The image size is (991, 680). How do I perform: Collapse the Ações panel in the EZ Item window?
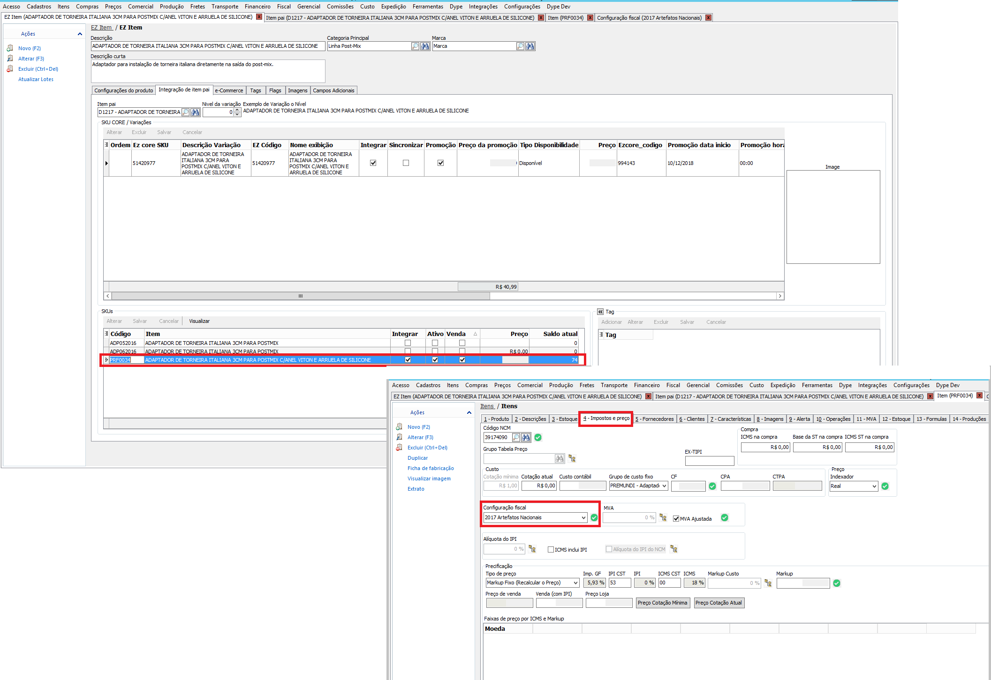80,34
